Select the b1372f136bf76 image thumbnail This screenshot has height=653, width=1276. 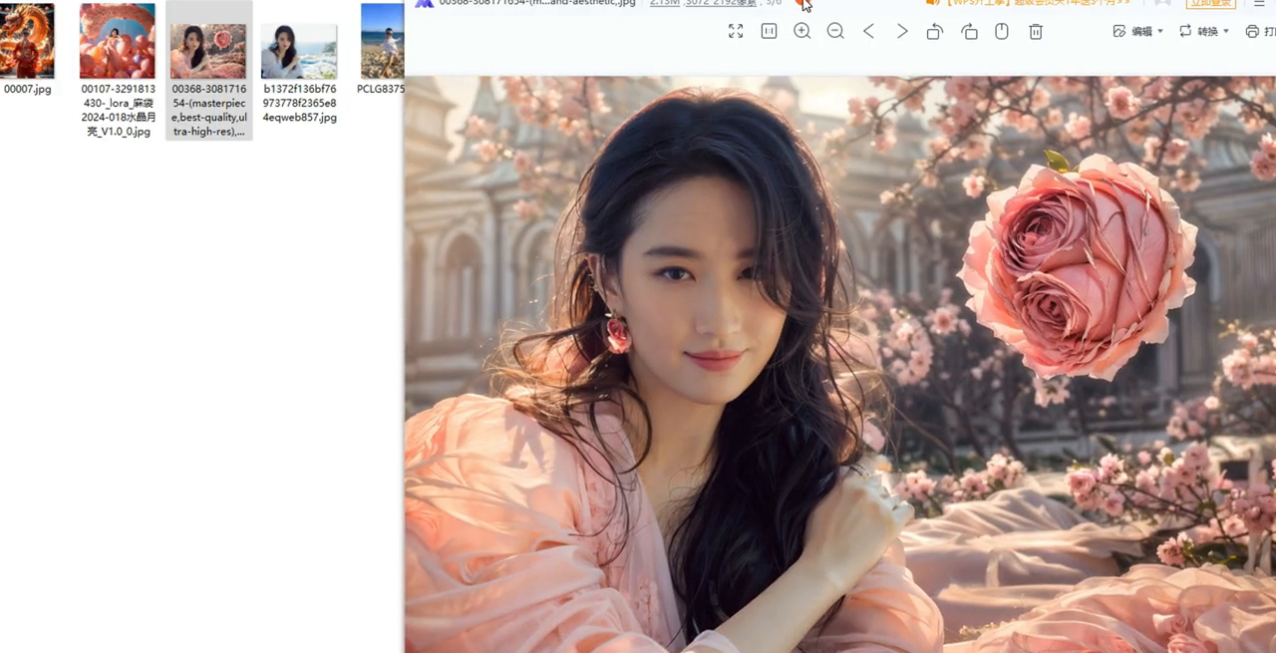[299, 52]
